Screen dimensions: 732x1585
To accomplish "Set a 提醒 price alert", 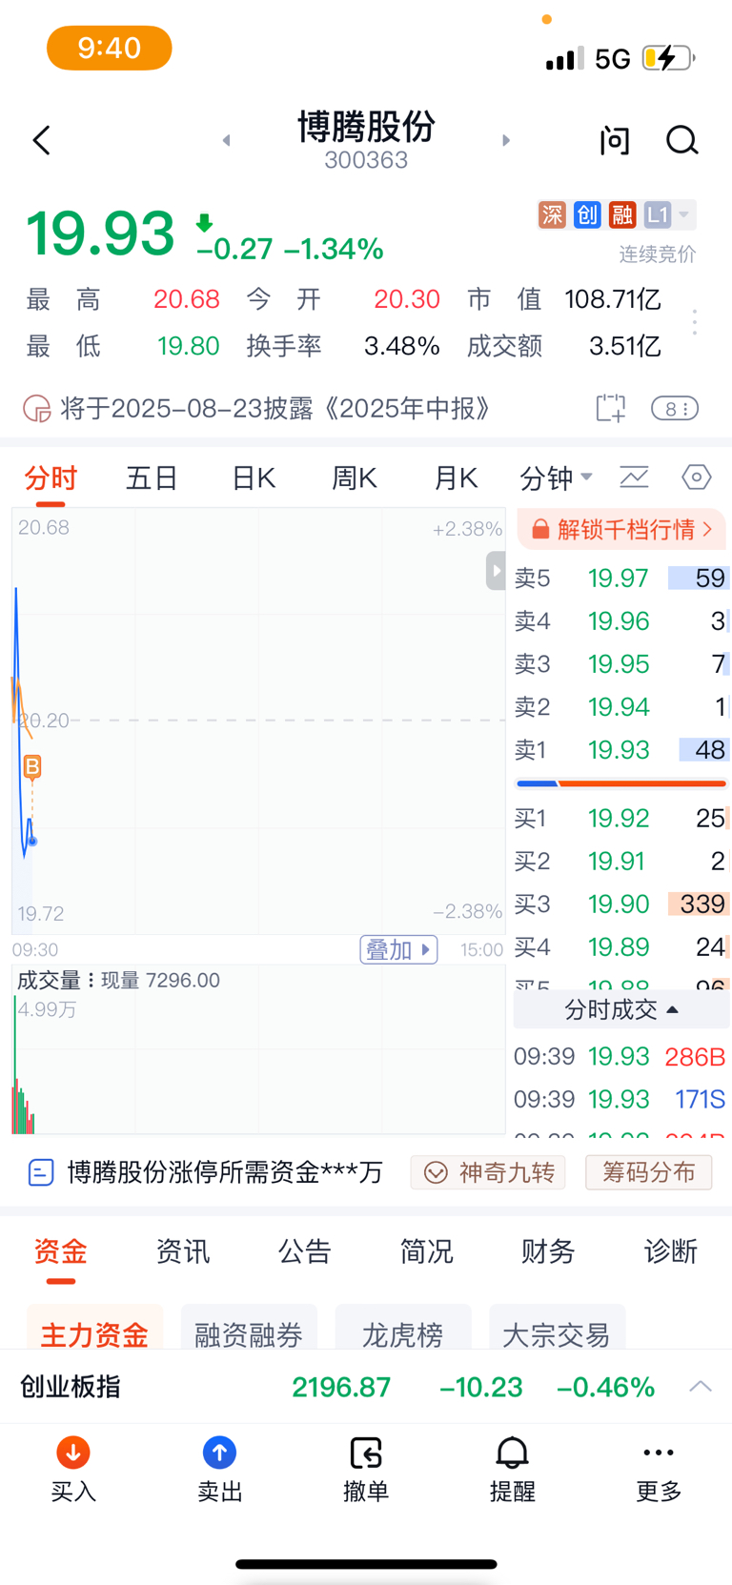I will (512, 1470).
